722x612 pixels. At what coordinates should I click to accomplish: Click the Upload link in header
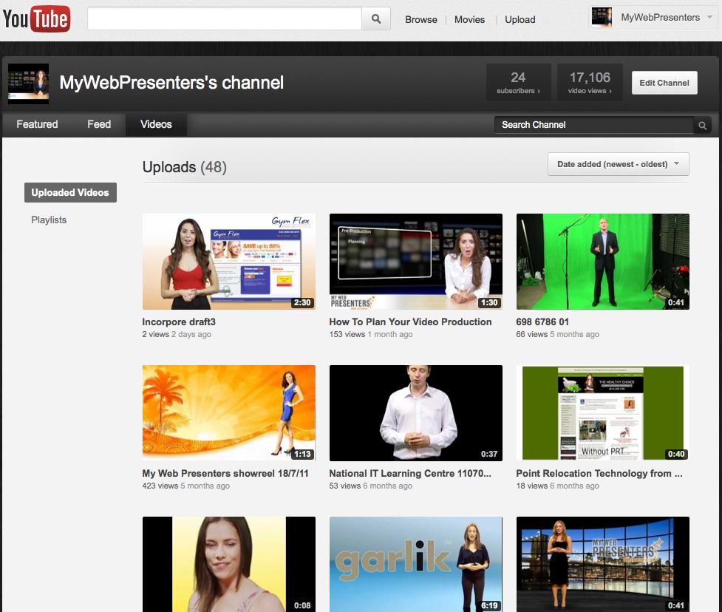[520, 19]
